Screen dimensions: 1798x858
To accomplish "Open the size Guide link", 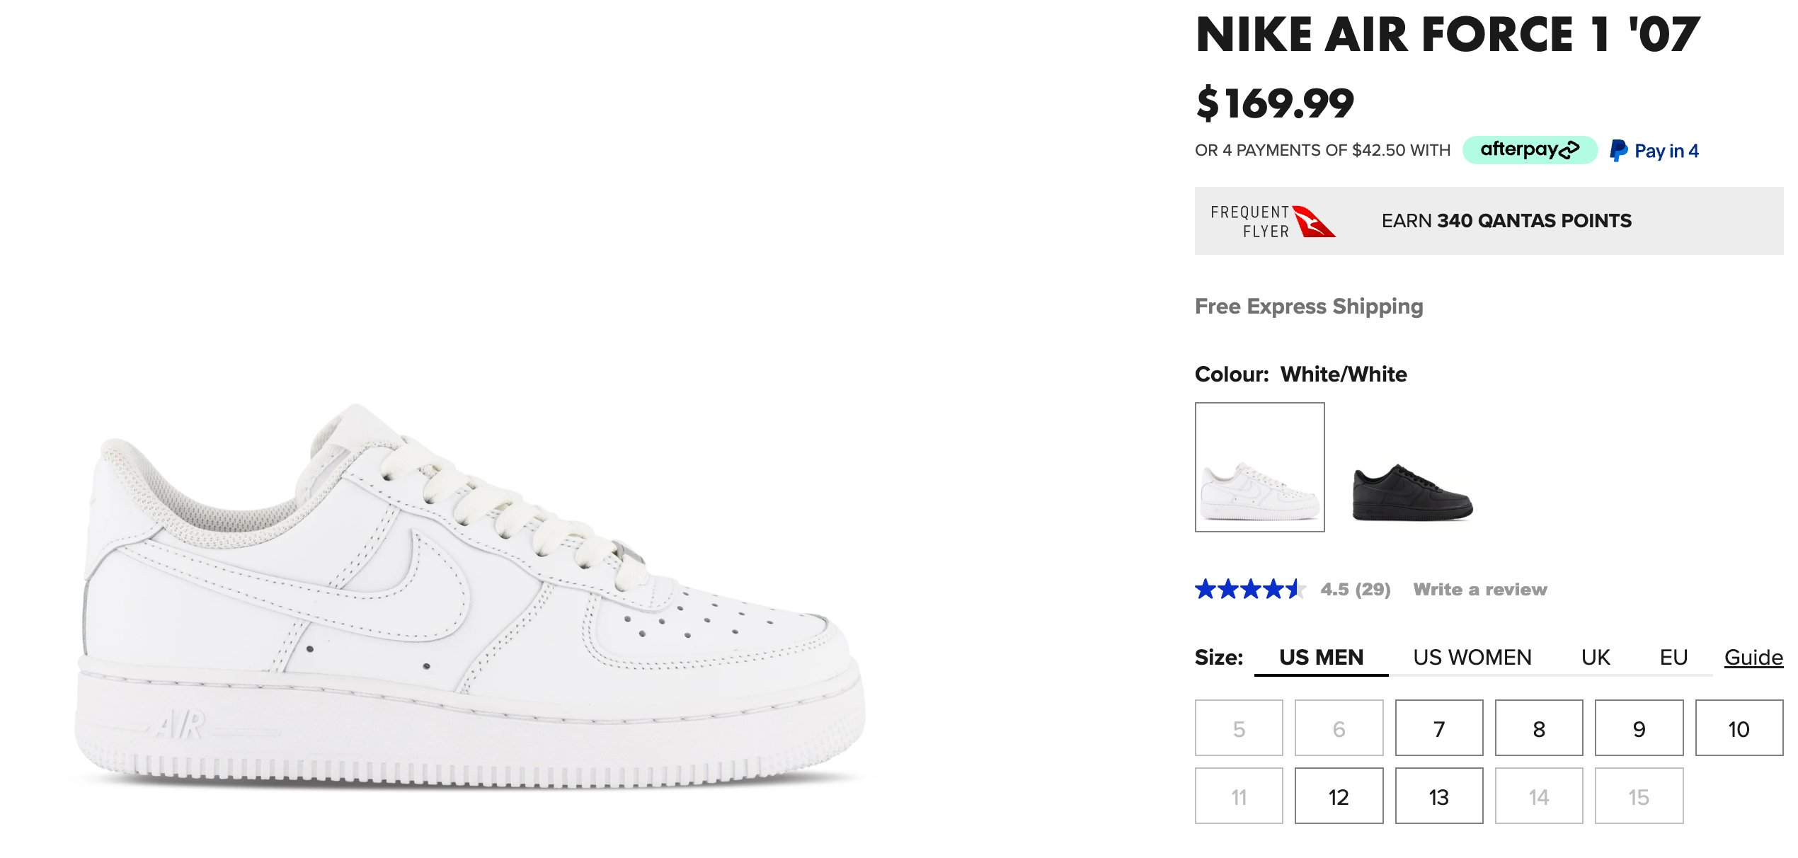I will (1753, 658).
